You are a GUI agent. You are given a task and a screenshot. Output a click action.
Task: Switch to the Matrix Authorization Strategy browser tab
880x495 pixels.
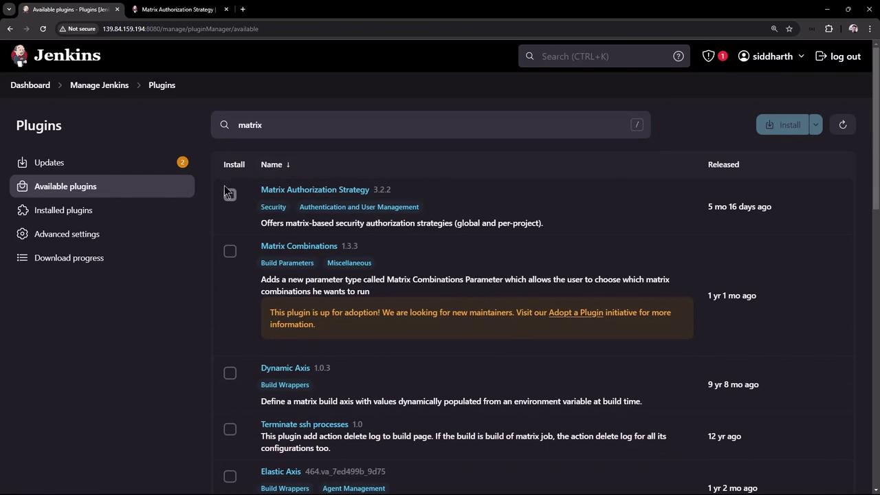[x=179, y=10]
